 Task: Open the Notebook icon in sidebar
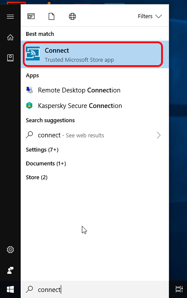pos(10,58)
